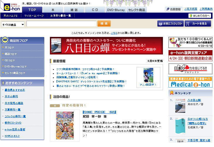
Task: Click the 会員登録 button
Action: pos(174,9)
